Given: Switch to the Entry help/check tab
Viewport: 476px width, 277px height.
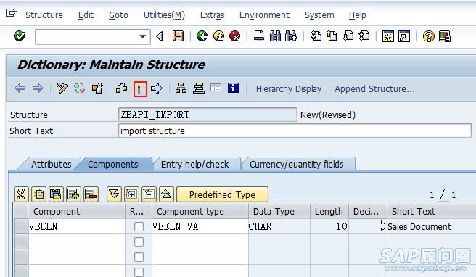Looking at the screenshot, I should 195,164.
